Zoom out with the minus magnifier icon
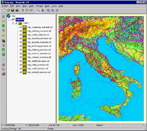The image size is (147, 131). pyautogui.click(x=53, y=11)
